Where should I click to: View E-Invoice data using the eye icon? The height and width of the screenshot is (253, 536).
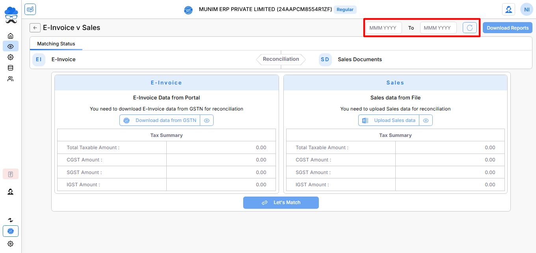tap(207, 120)
